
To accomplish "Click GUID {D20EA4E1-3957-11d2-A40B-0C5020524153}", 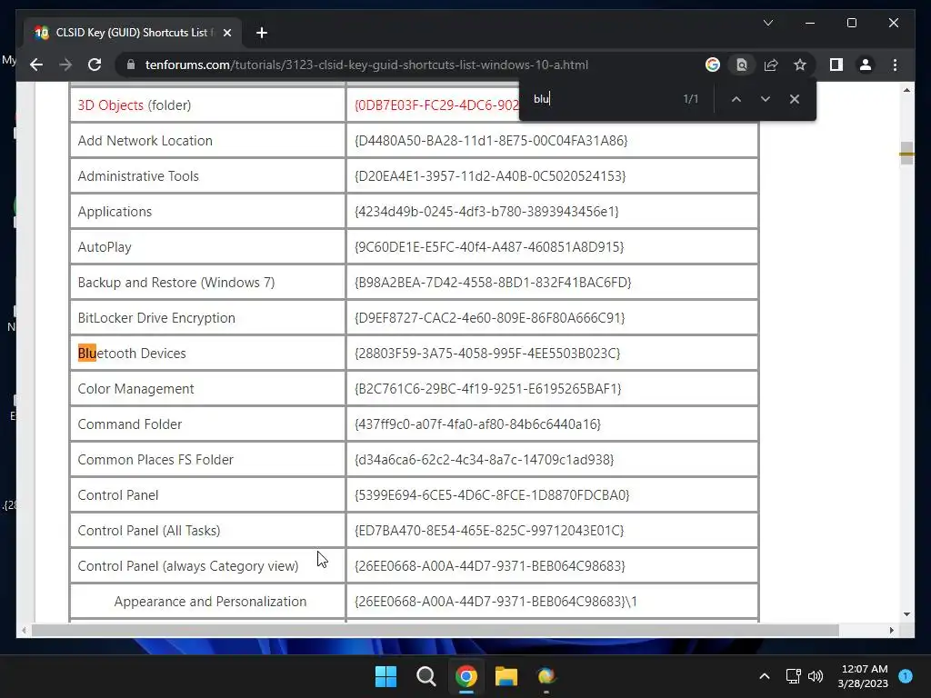I will (x=490, y=175).
